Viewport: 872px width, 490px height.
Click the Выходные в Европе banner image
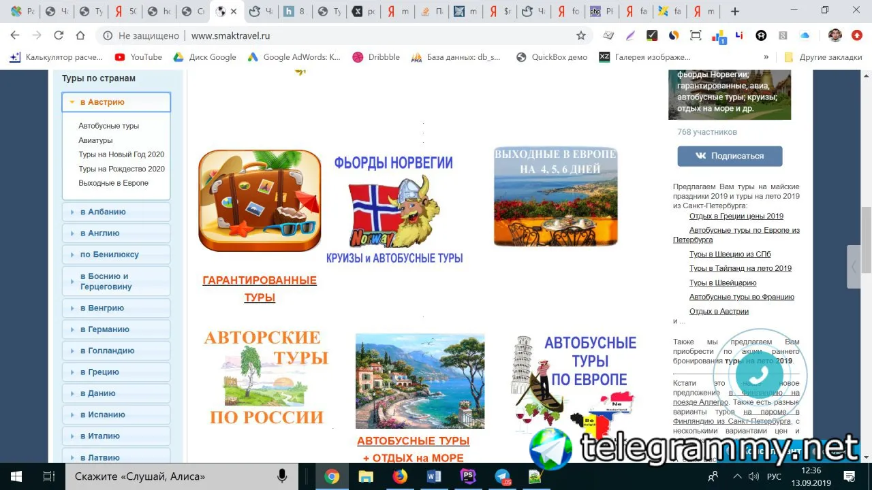coord(555,196)
